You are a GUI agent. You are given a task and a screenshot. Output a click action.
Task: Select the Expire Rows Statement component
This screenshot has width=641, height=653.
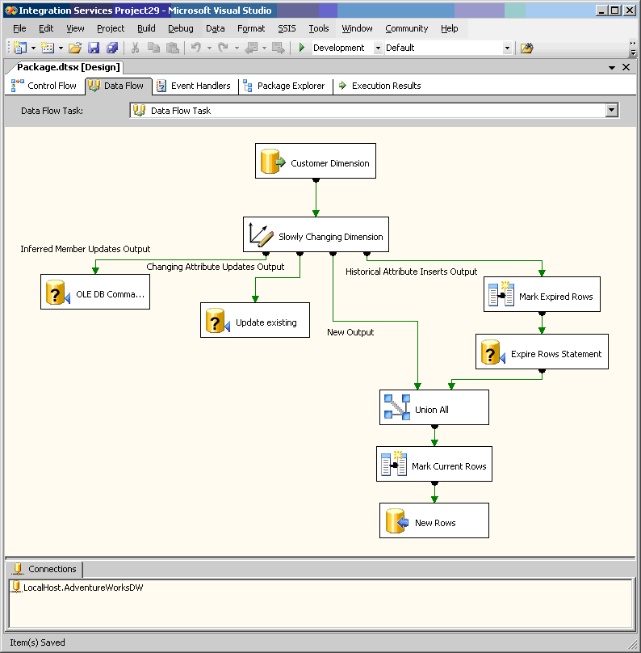click(541, 354)
